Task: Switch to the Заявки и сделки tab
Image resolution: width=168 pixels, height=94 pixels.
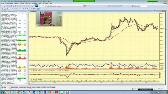Action: coord(15,87)
